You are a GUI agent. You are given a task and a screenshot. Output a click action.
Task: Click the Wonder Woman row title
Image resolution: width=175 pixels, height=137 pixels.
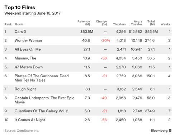(28, 40)
